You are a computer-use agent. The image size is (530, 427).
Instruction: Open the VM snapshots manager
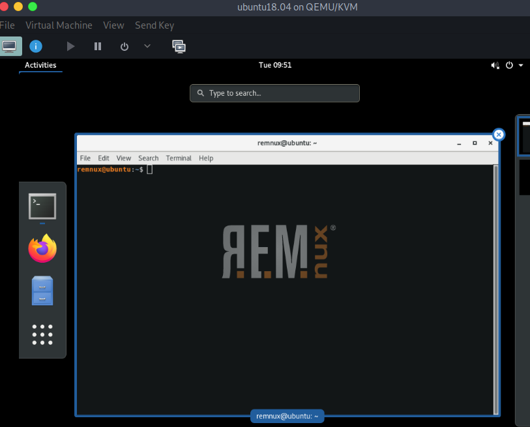point(179,46)
